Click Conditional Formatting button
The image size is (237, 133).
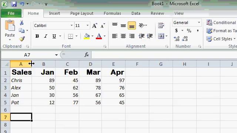pyautogui.click(x=221, y=23)
